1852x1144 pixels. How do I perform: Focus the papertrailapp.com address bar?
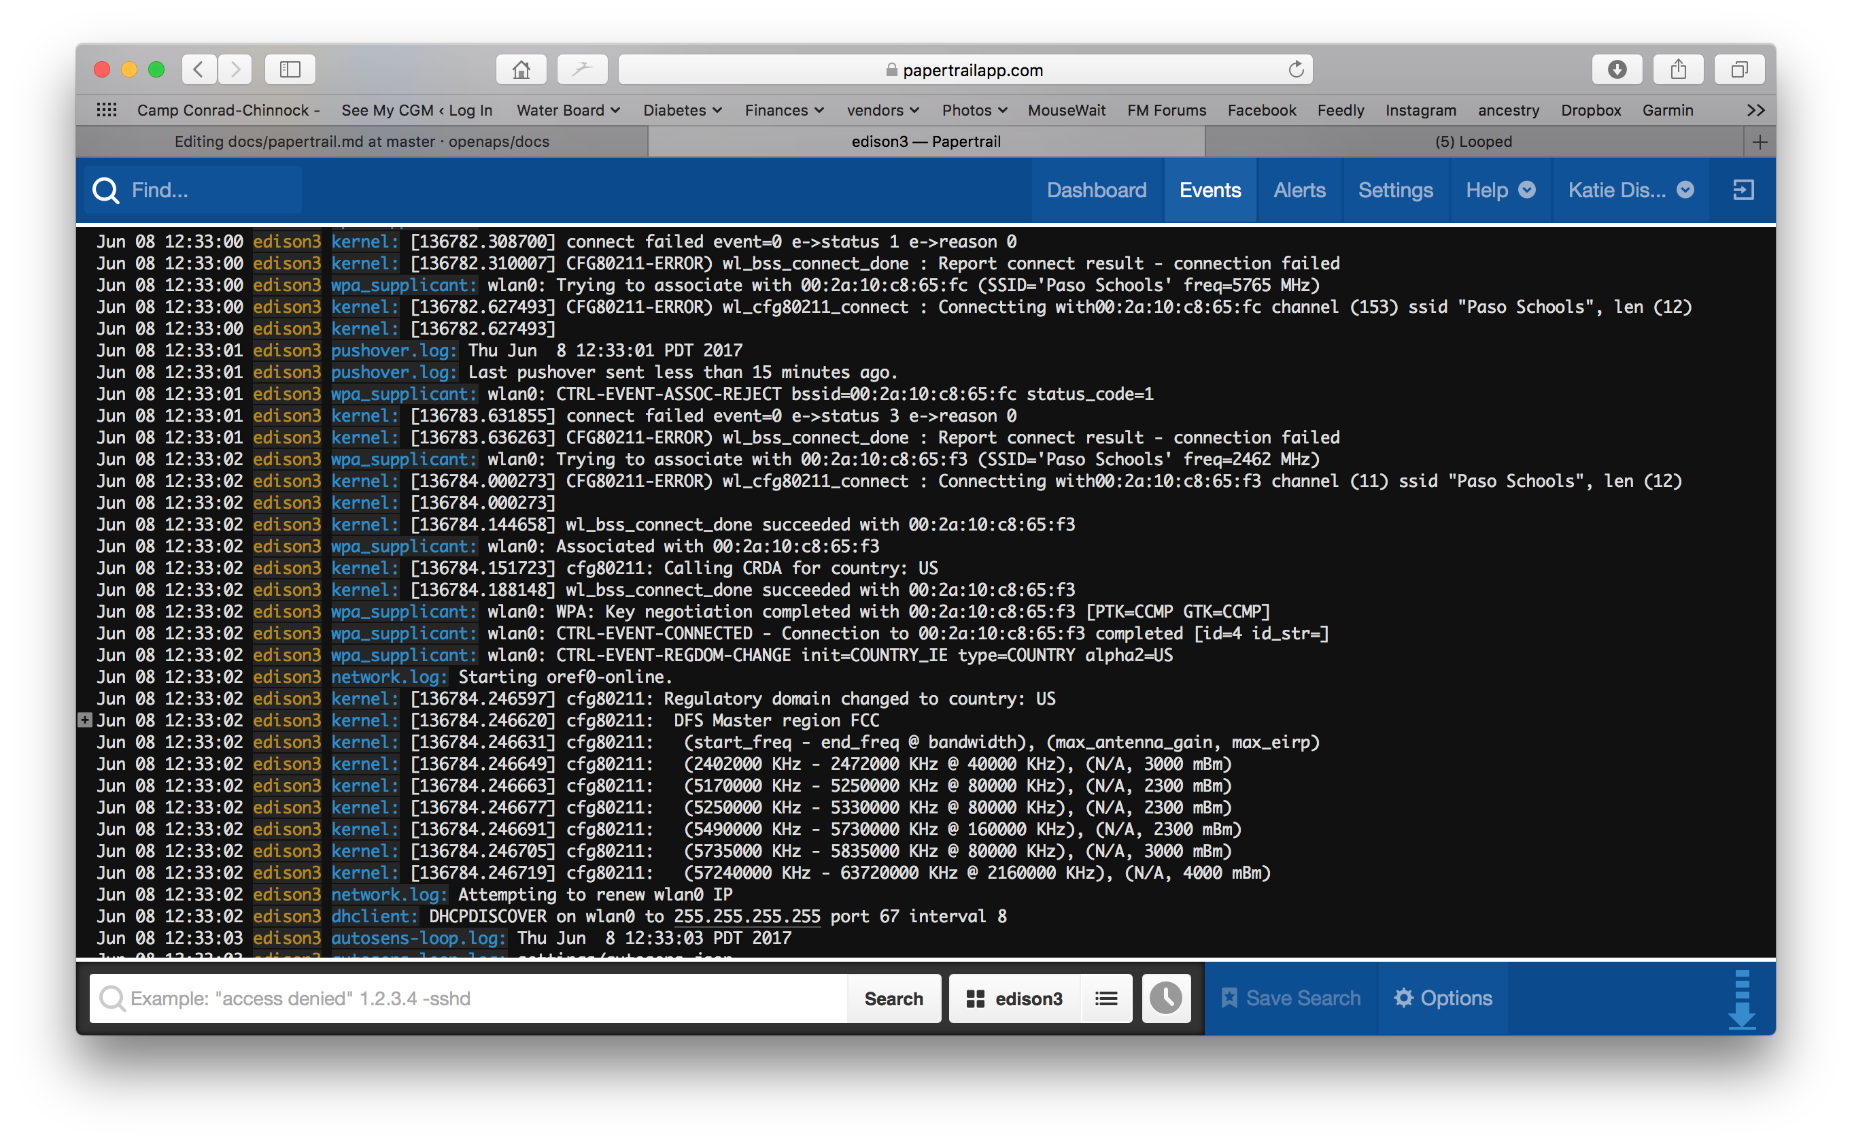[965, 69]
